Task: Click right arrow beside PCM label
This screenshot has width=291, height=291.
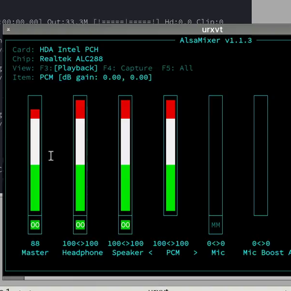Action: pos(195,253)
